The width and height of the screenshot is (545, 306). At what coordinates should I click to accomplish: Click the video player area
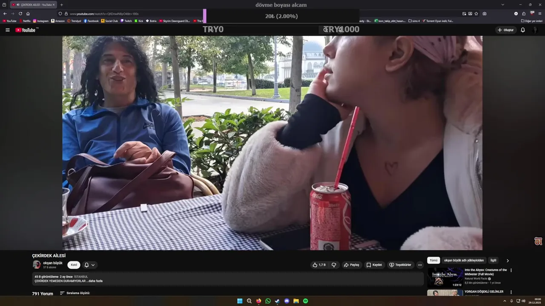(272, 143)
